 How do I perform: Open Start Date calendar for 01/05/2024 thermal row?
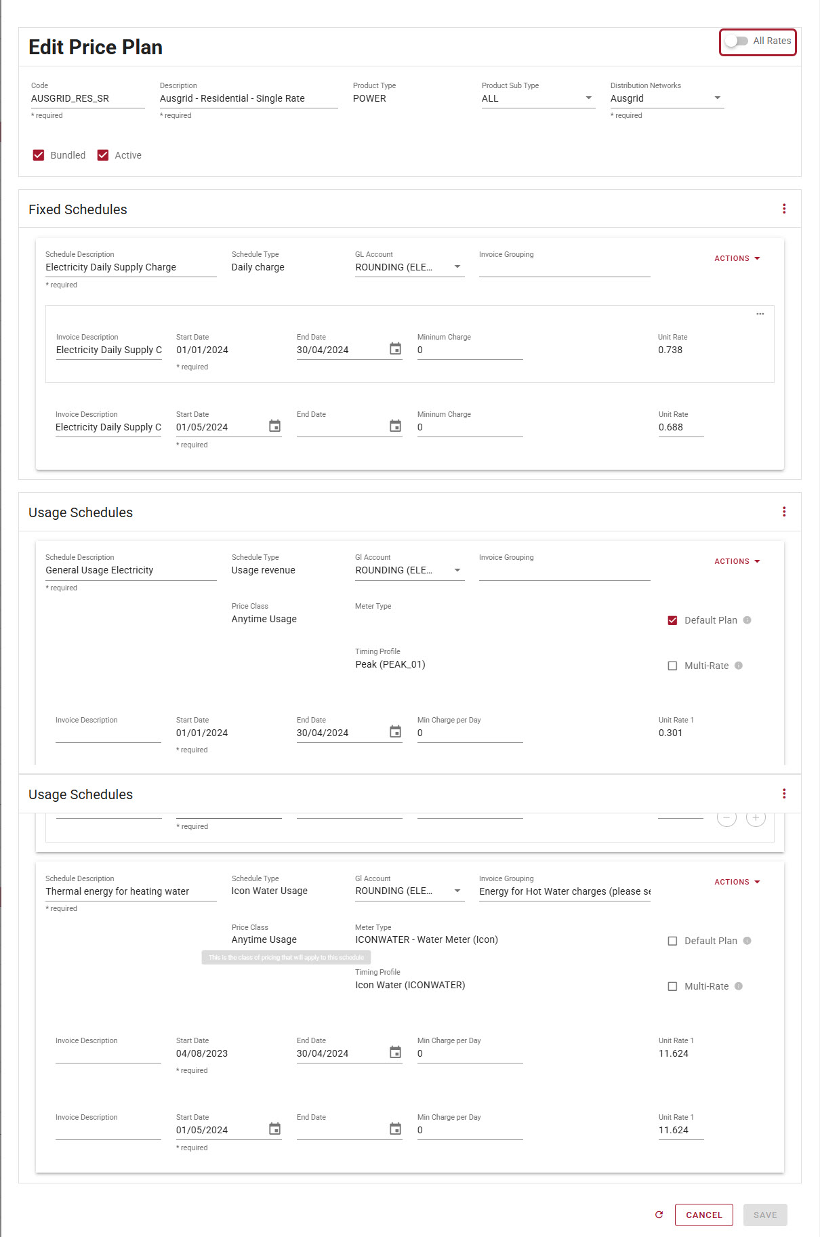tap(274, 1129)
